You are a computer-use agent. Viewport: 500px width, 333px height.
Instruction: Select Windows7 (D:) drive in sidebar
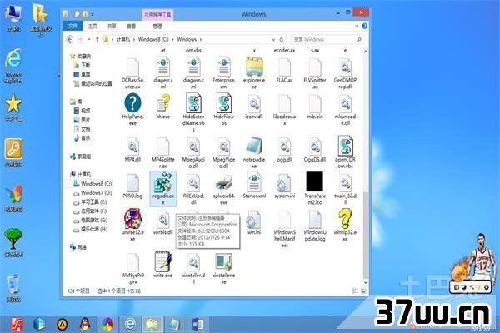tap(92, 193)
